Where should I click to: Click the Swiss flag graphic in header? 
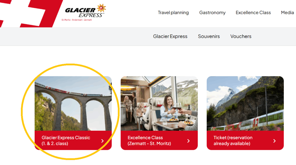(x=30, y=14)
